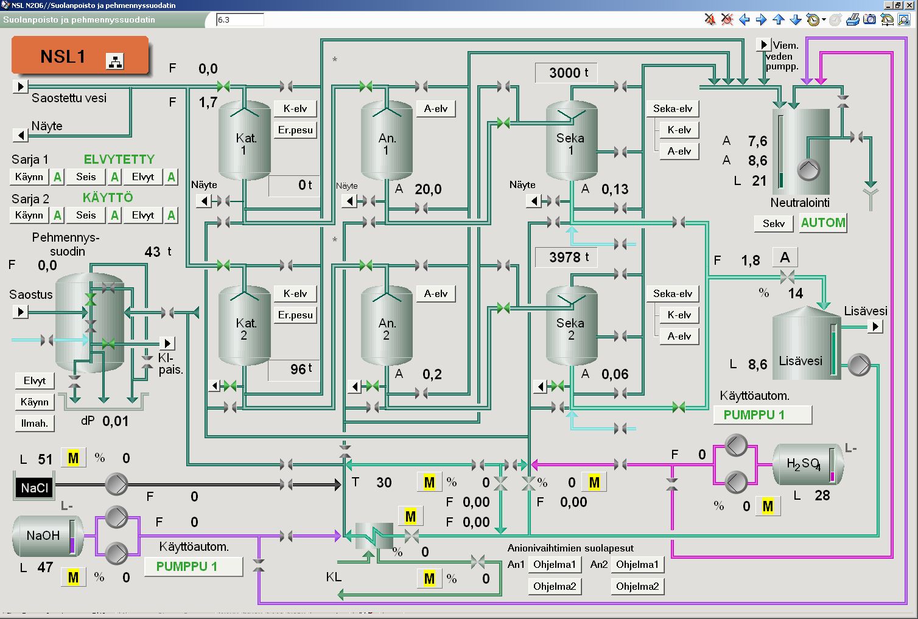Click the Kat. 1 tank symbol
918x619 pixels.
tap(244, 141)
